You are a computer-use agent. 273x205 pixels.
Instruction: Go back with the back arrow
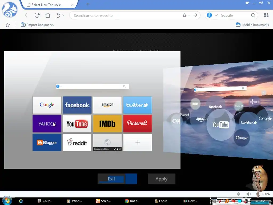tap(26, 15)
